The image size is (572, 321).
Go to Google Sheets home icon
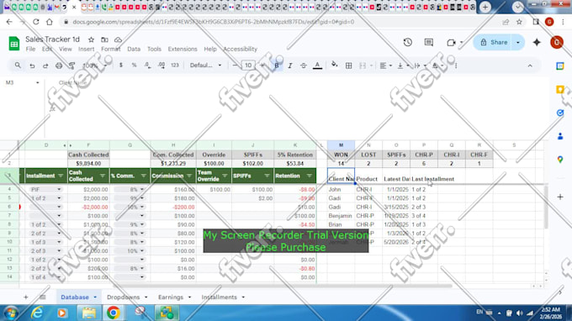13,44
